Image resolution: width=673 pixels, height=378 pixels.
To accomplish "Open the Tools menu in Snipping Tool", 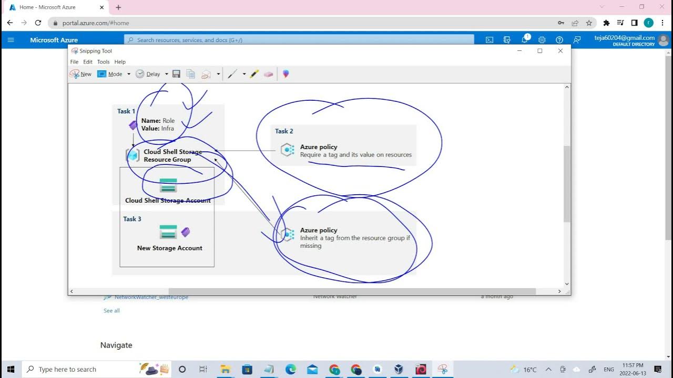I will click(x=103, y=62).
